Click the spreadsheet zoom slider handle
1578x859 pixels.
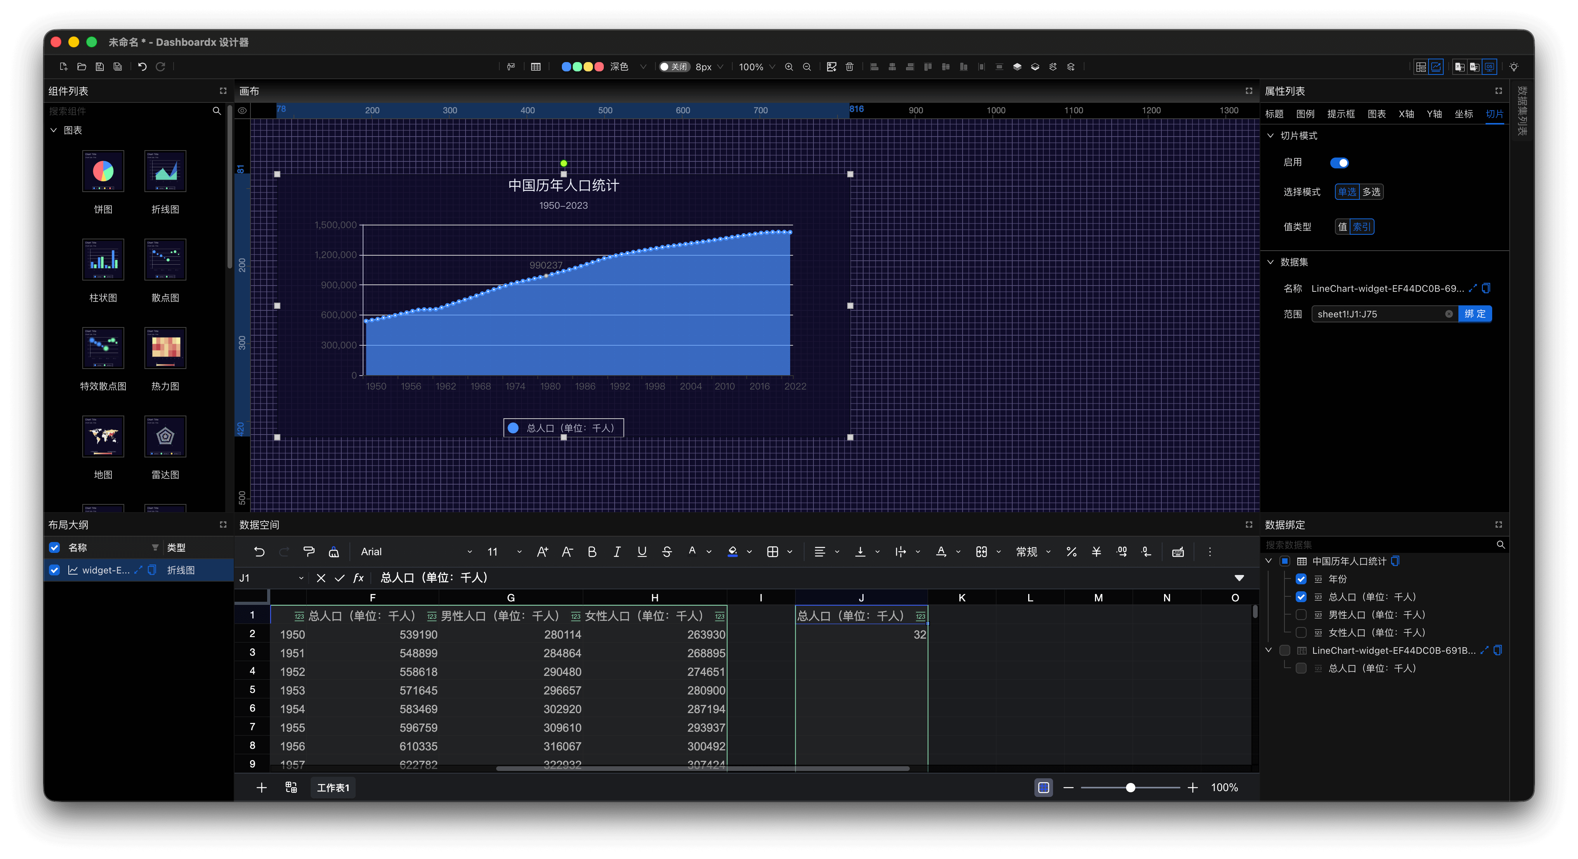coord(1130,787)
